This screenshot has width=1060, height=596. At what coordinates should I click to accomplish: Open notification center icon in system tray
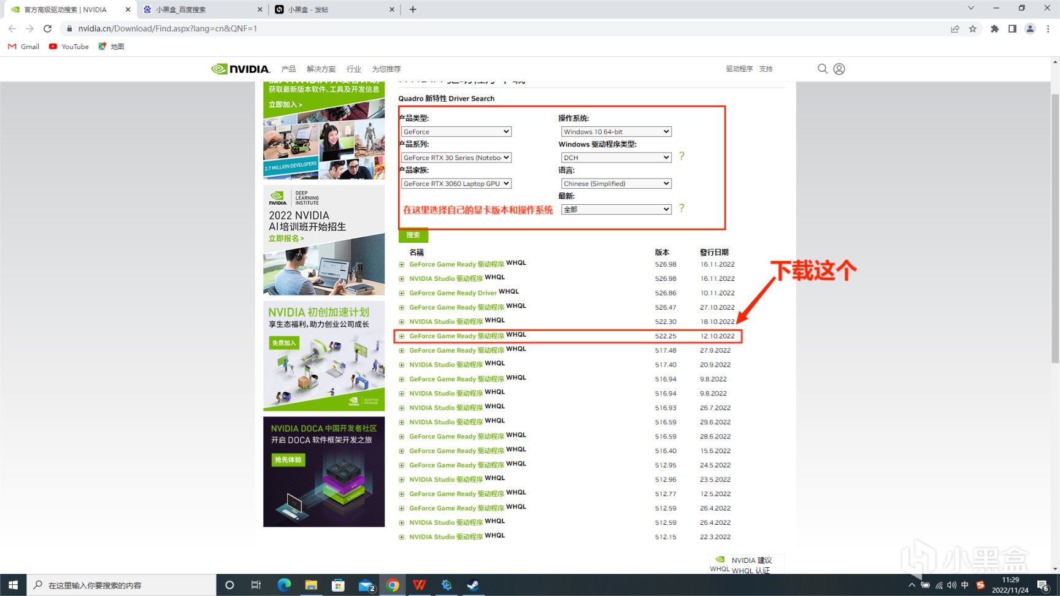(x=1043, y=586)
